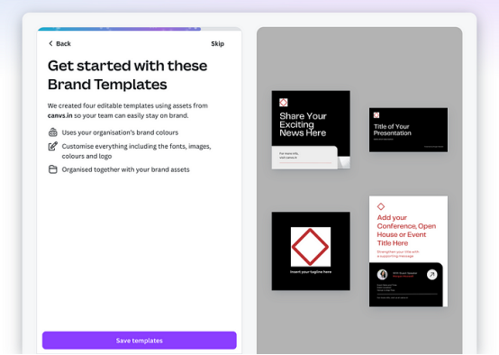499x355 pixels.
Task: Click the small logo on presentation template
Action: 377,115
